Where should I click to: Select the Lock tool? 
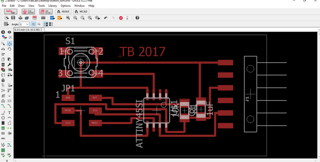[3, 80]
